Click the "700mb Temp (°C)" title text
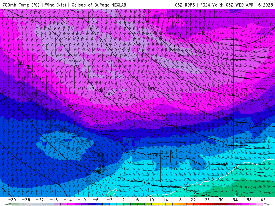The width and height of the screenshot is (275, 206). 21,5
